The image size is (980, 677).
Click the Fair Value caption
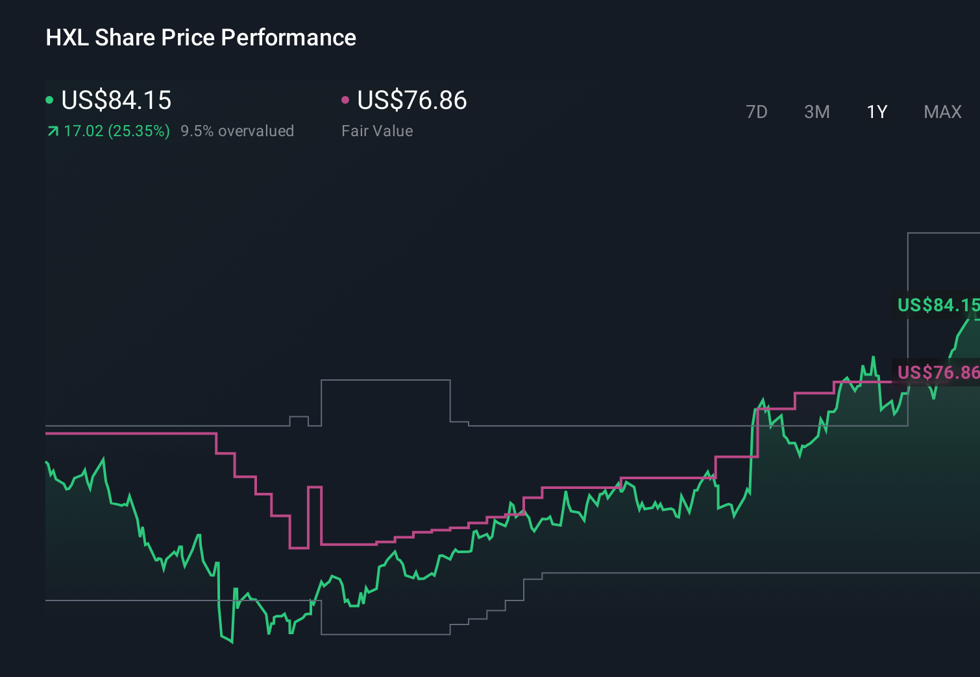[377, 131]
